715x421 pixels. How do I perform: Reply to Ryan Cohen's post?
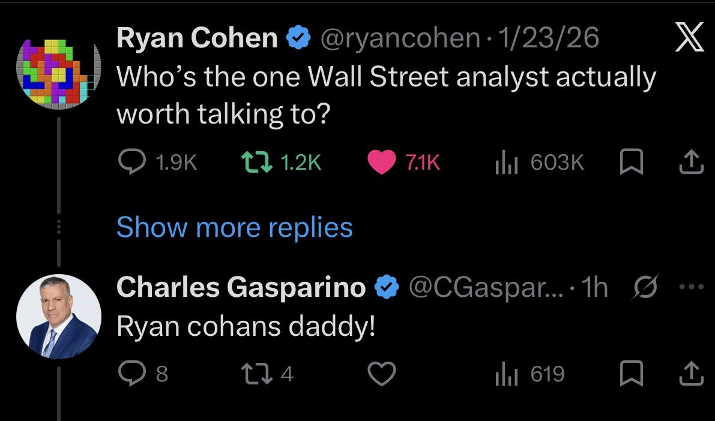[130, 162]
